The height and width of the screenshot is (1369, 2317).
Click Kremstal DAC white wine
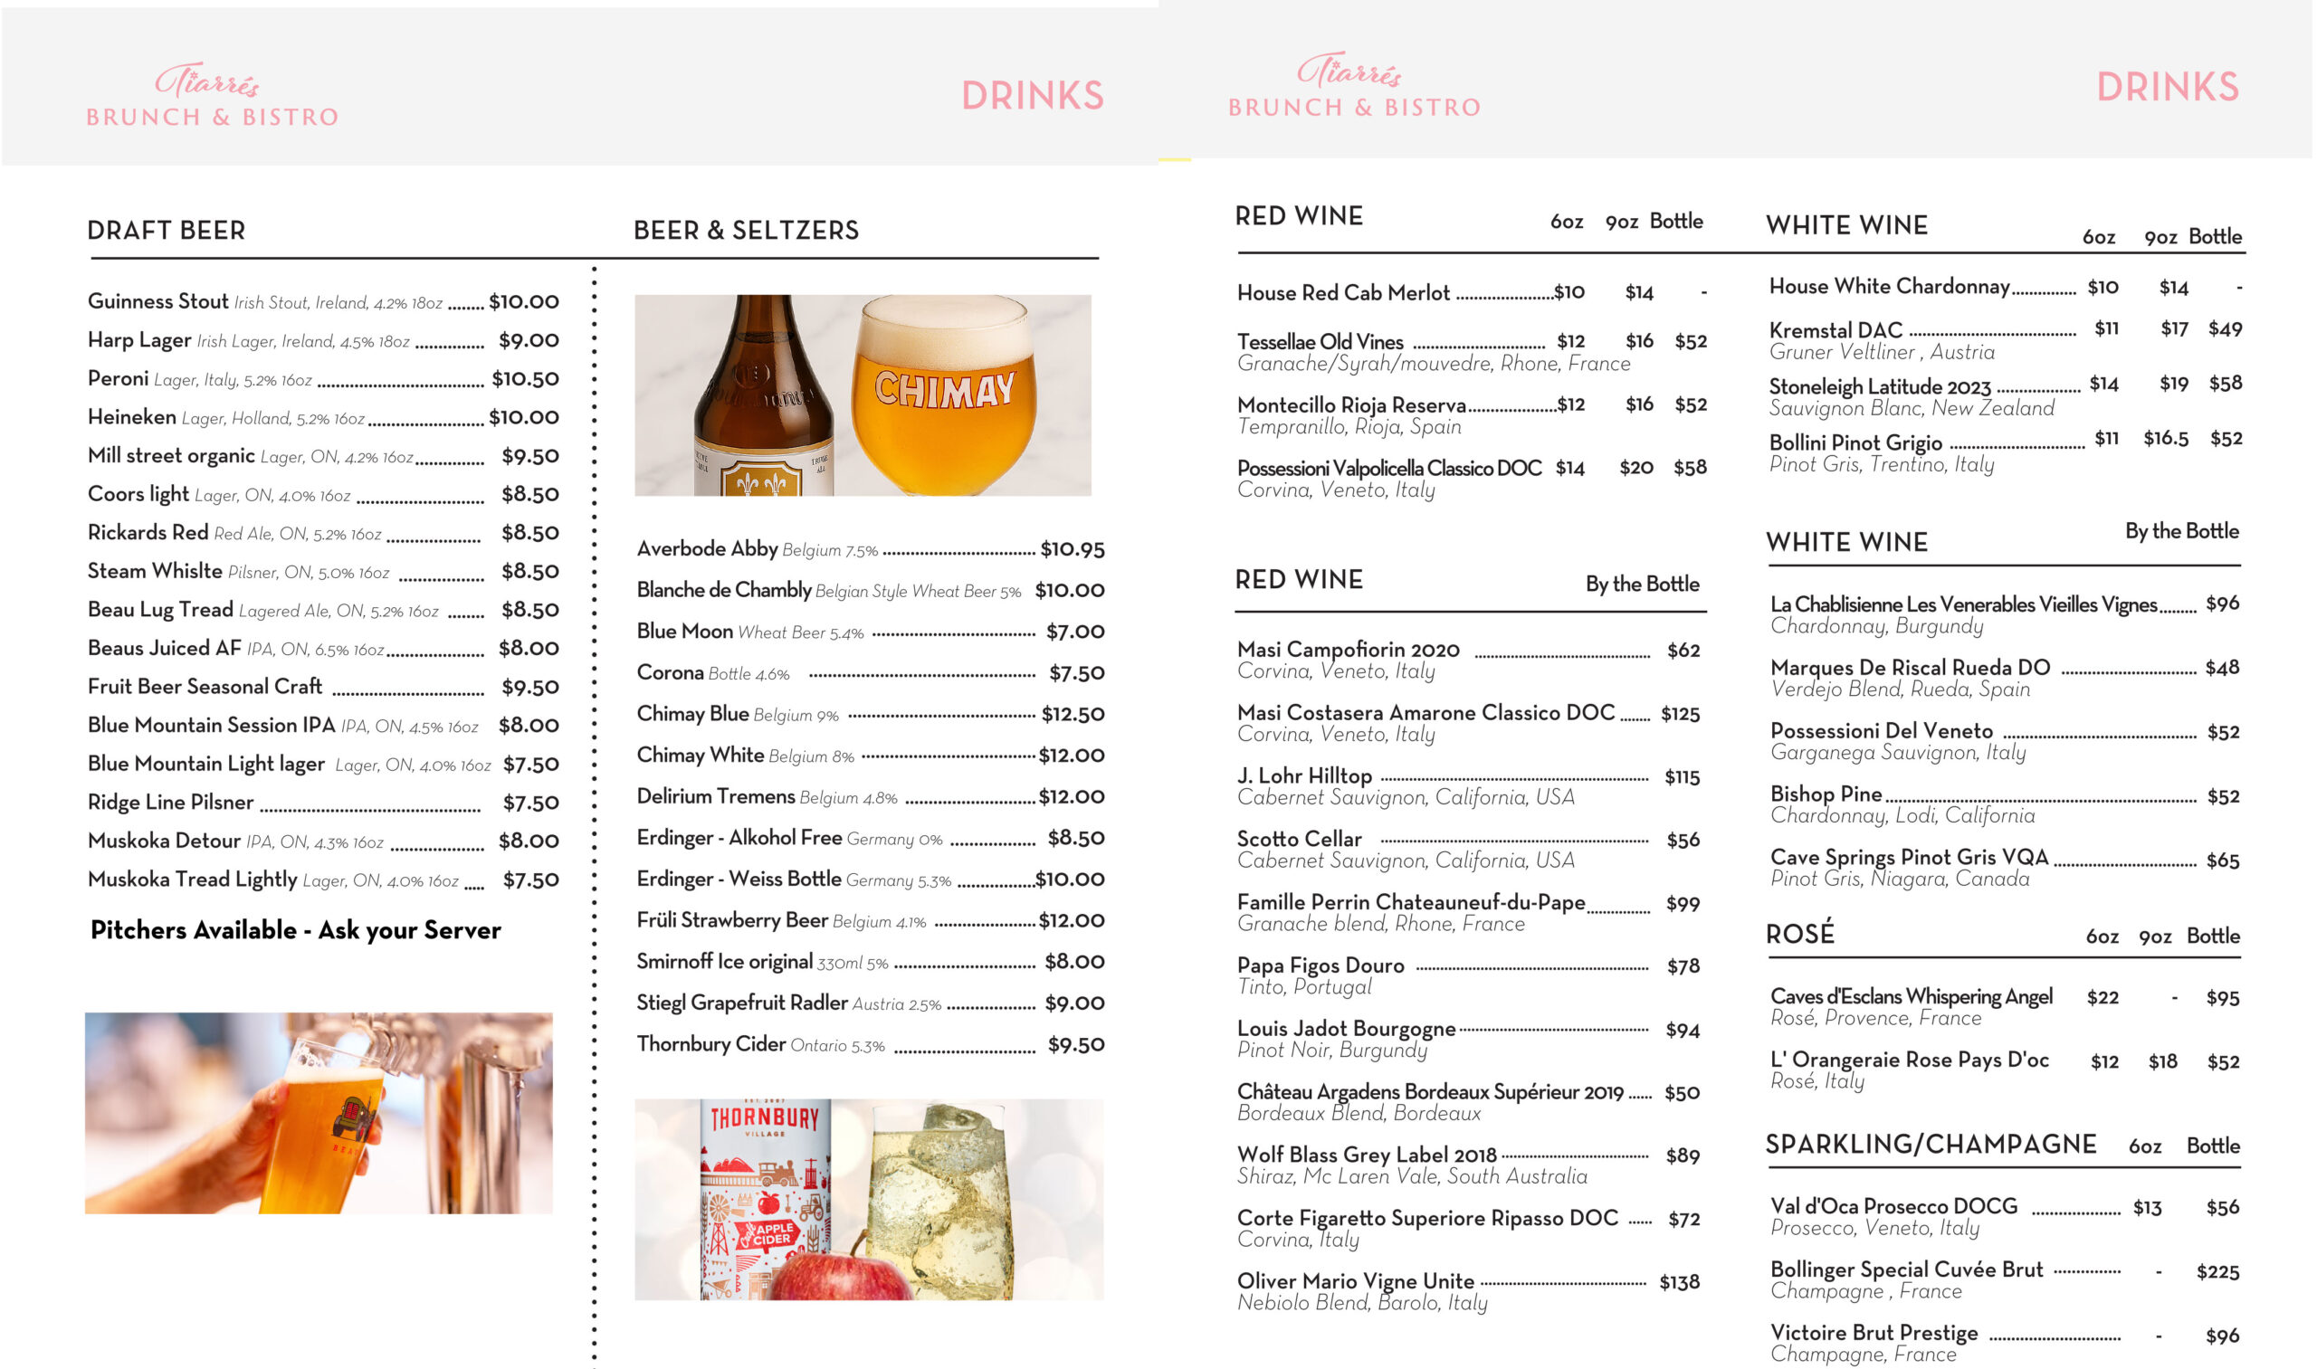(x=2006, y=341)
